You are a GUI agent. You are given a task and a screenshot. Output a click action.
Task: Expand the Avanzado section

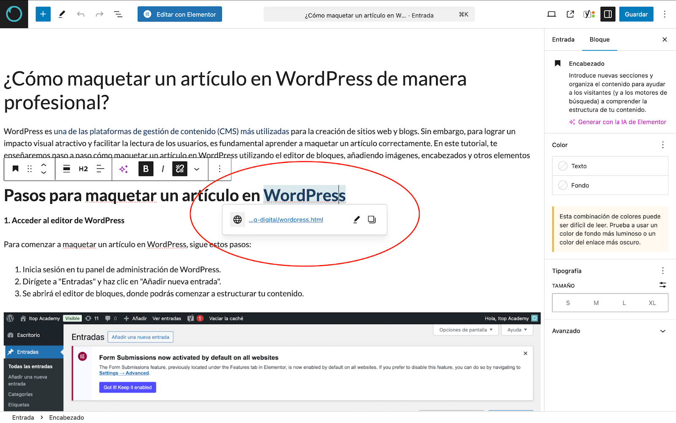pyautogui.click(x=610, y=331)
